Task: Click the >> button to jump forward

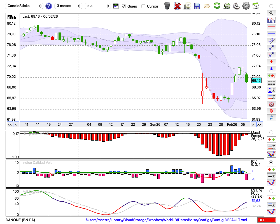Action: point(259,125)
